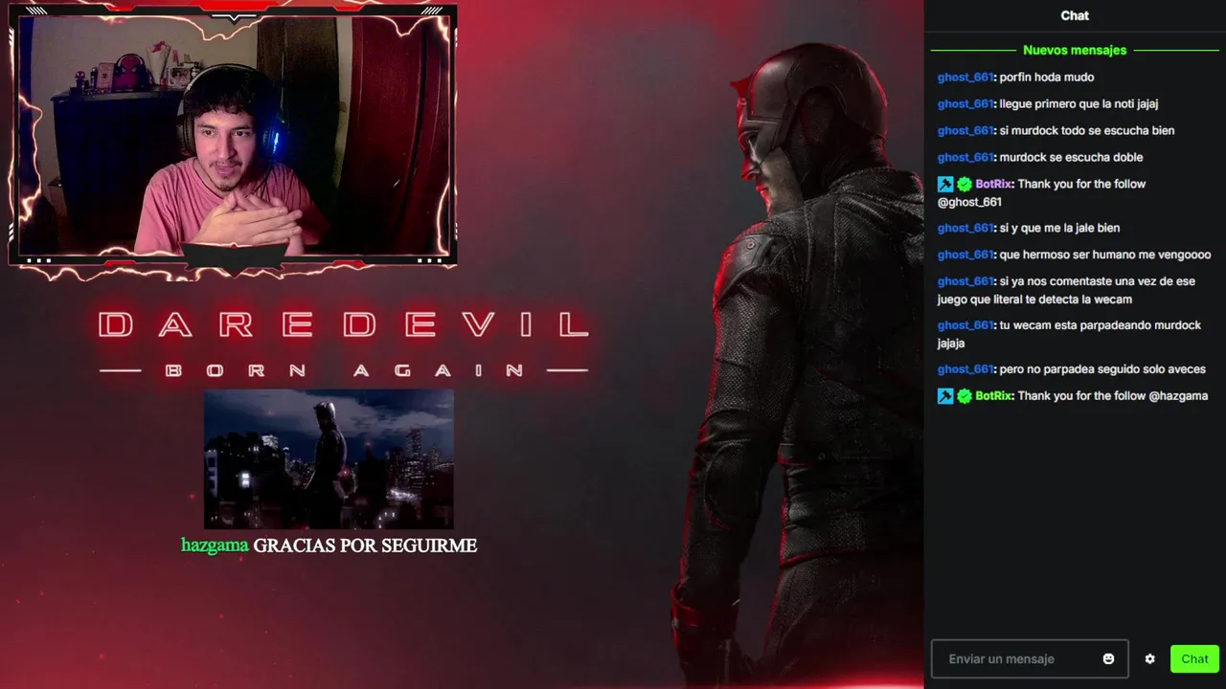1226x689 pixels.
Task: Click the Chat panel header title
Action: (1075, 15)
